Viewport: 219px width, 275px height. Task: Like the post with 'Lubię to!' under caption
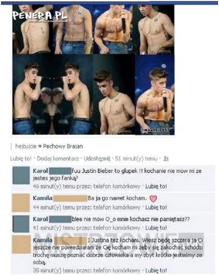pyautogui.click(x=21, y=159)
